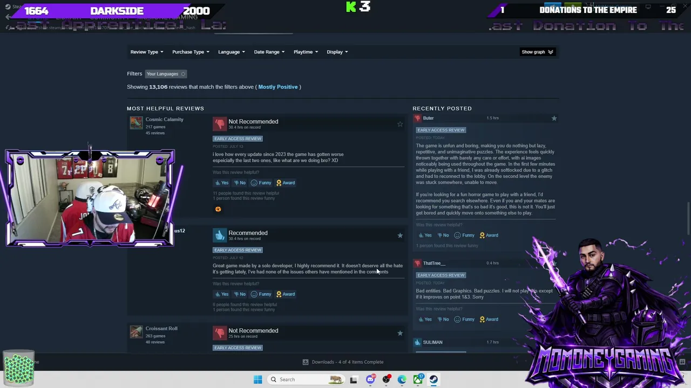The image size is (691, 388).
Task: Click thumbs-down icon on Cosmic Calamity's review
Action: pos(219,124)
